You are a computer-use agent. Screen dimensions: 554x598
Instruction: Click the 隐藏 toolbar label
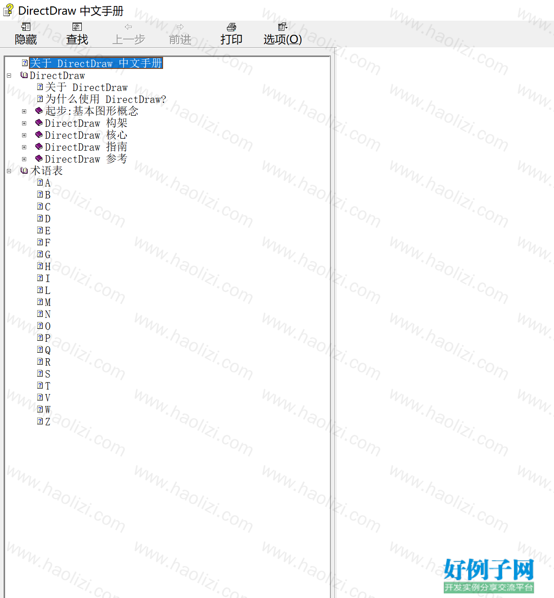[26, 39]
